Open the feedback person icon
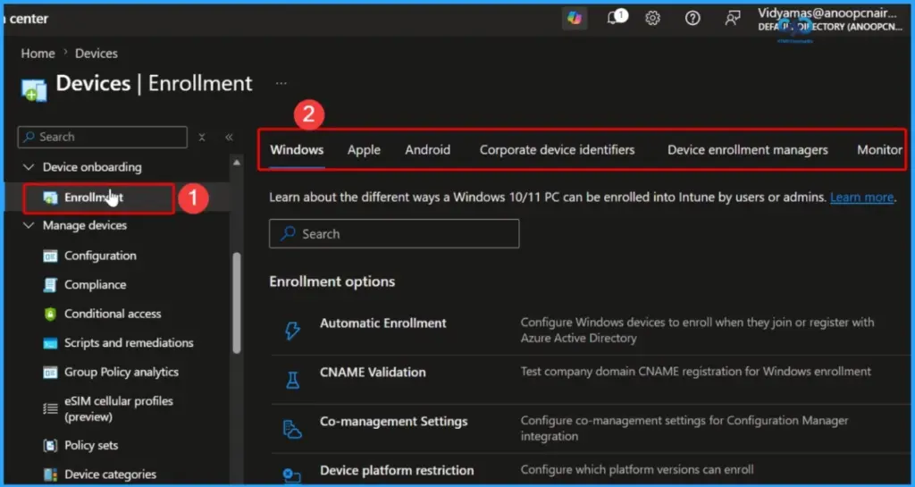915x487 pixels. click(732, 18)
